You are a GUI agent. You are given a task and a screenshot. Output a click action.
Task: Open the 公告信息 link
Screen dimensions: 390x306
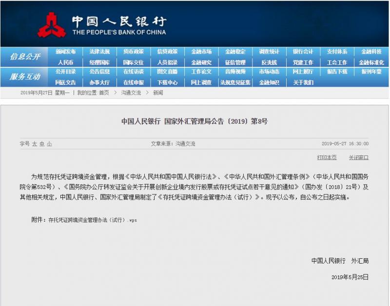(99, 72)
